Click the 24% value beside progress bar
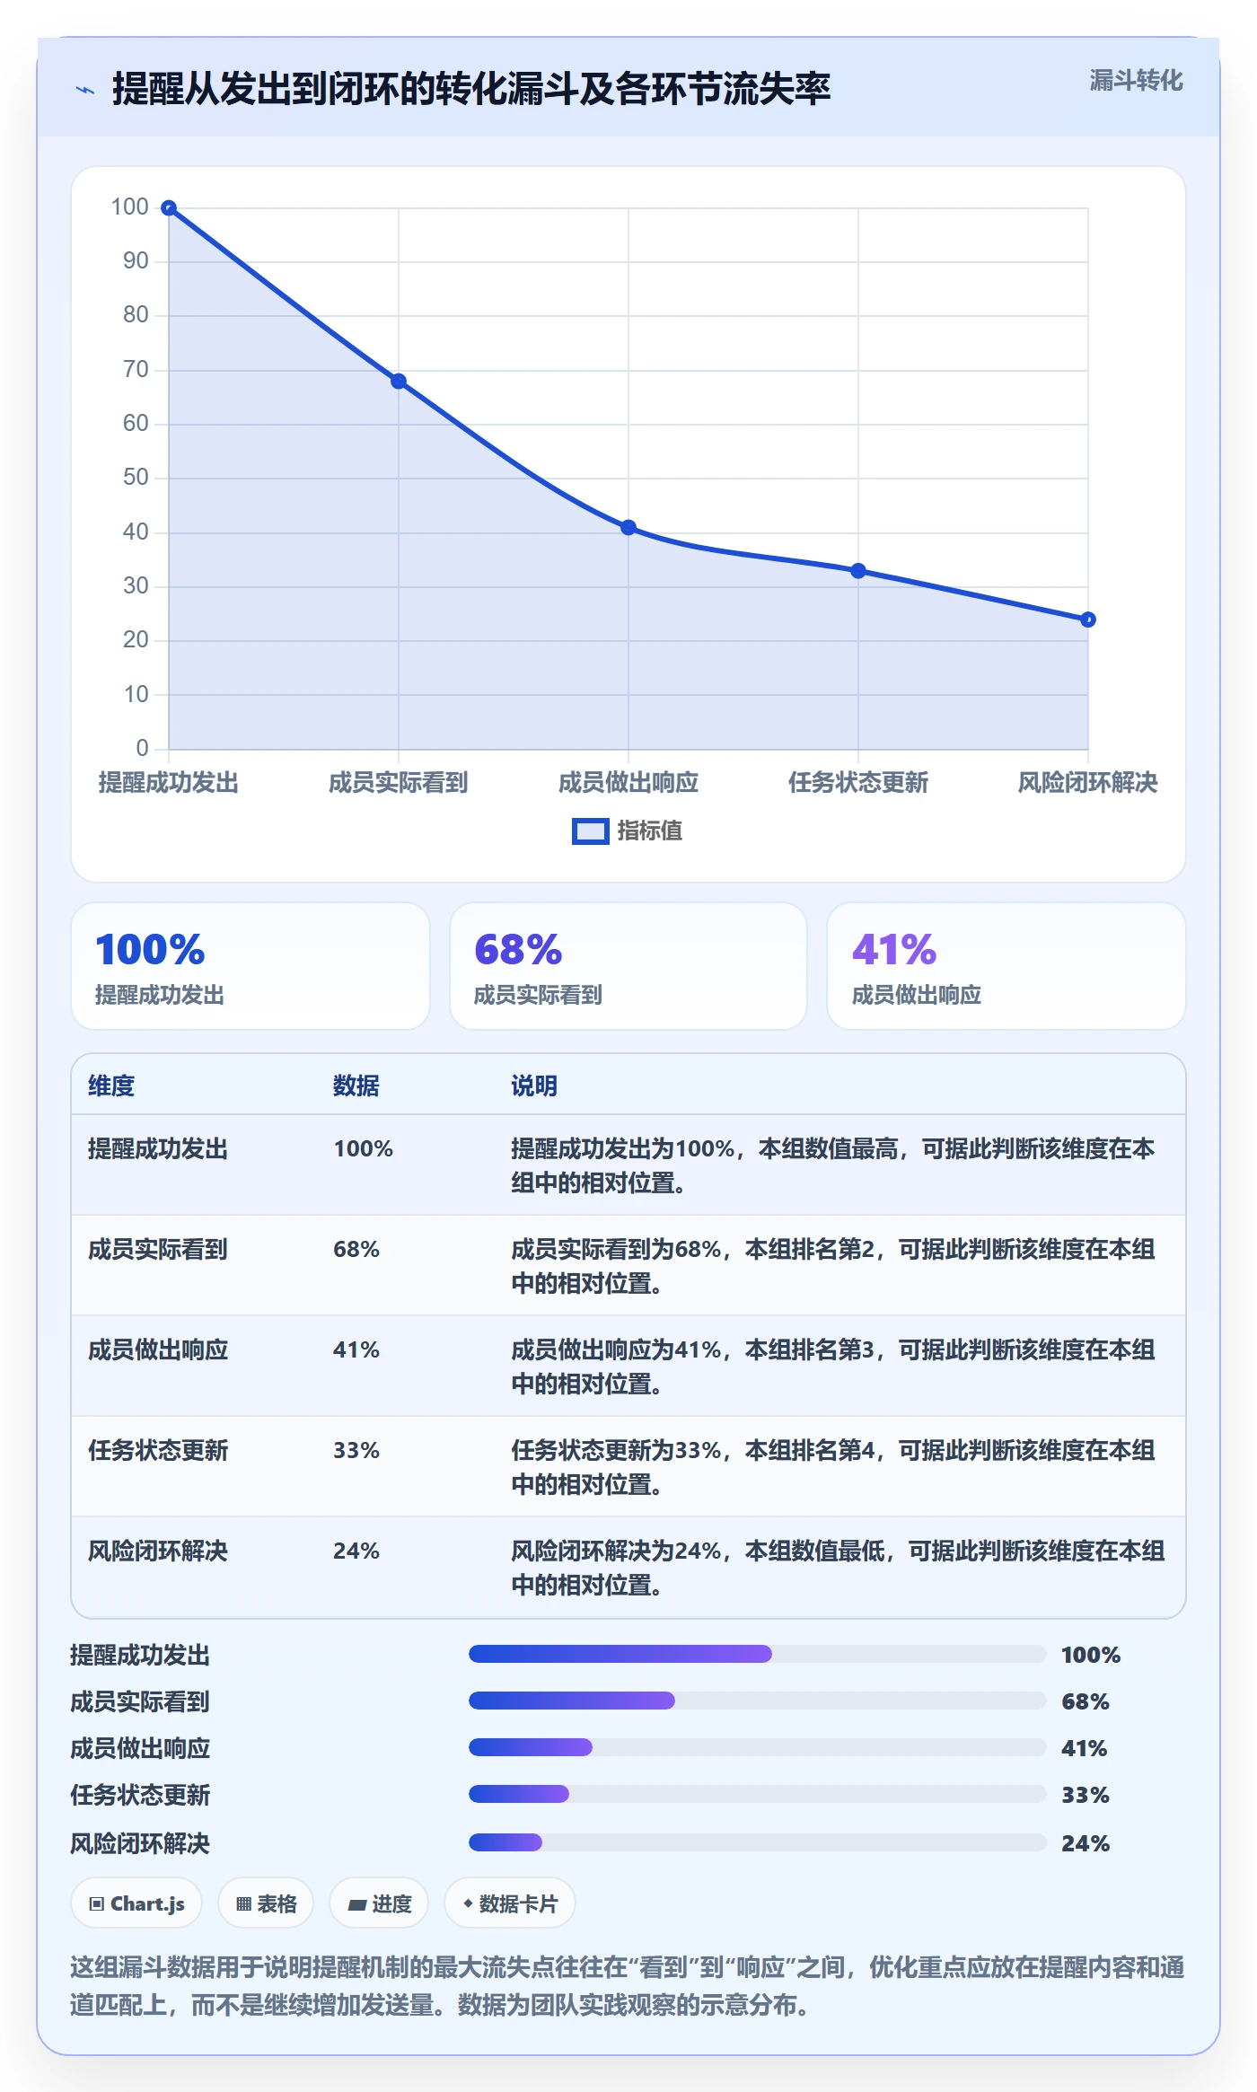This screenshot has height=2092, width=1257. 1086,1843
